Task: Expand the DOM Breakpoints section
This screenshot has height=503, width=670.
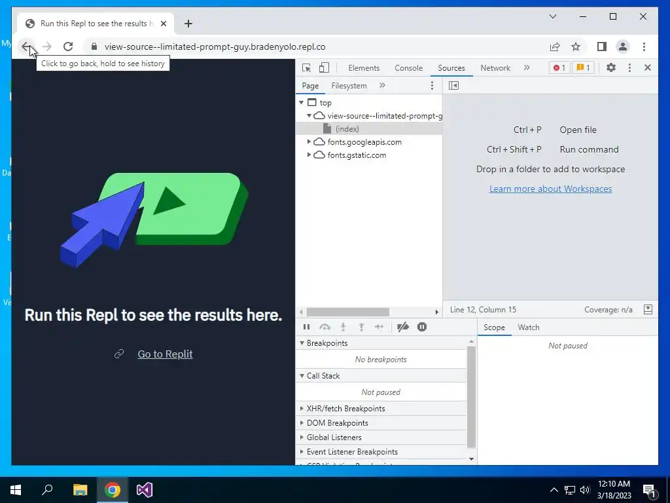Action: point(302,423)
